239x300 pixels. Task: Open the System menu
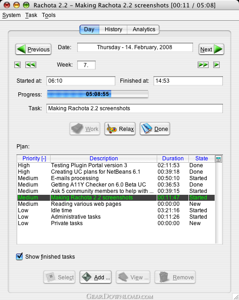11,15
